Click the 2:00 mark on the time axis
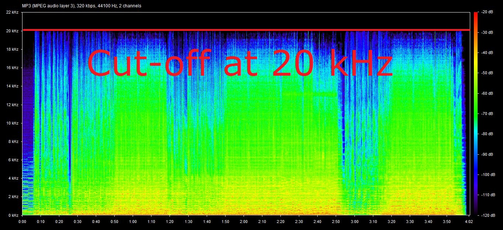This screenshot has width=503, height=230. click(244, 222)
